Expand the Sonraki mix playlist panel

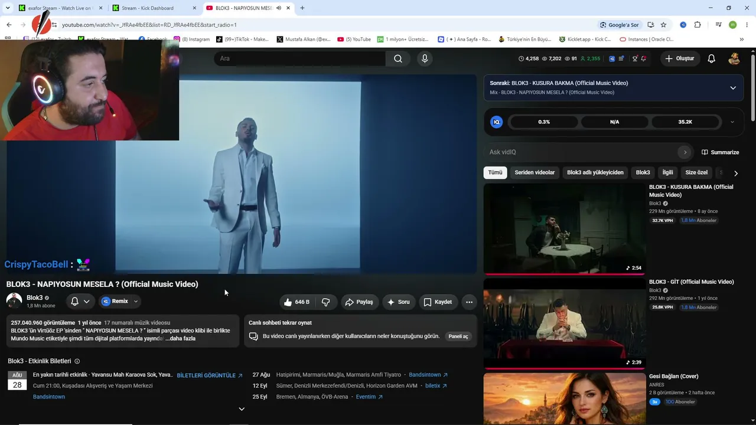(x=733, y=88)
